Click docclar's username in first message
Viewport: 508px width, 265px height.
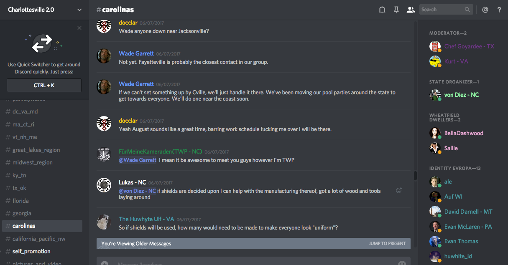pyautogui.click(x=128, y=23)
